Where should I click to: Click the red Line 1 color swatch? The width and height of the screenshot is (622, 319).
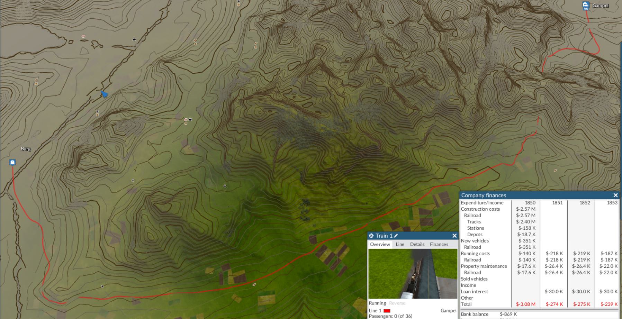click(x=387, y=311)
